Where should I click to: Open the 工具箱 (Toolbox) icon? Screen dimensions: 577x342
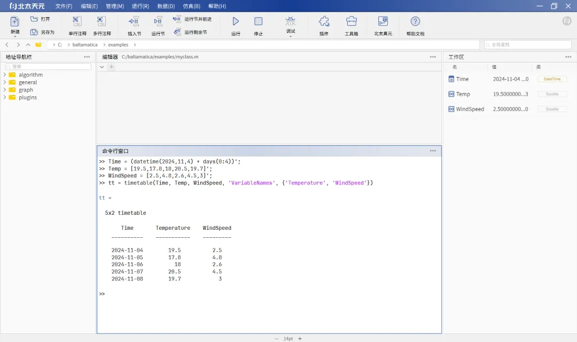tap(351, 21)
